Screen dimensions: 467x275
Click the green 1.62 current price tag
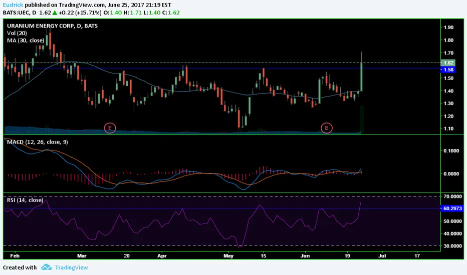pos(448,62)
